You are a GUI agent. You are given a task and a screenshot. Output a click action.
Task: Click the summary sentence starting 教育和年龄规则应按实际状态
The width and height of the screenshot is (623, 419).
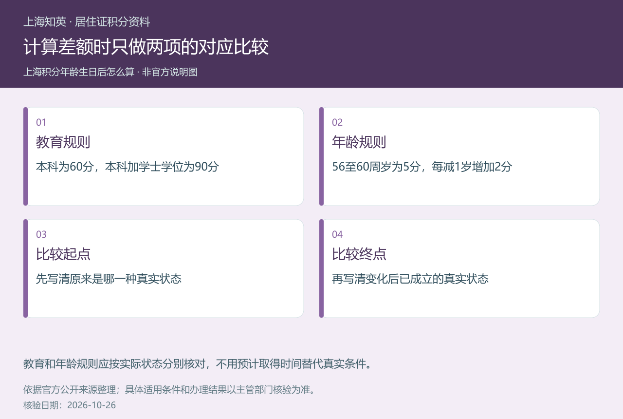pyautogui.click(x=198, y=364)
